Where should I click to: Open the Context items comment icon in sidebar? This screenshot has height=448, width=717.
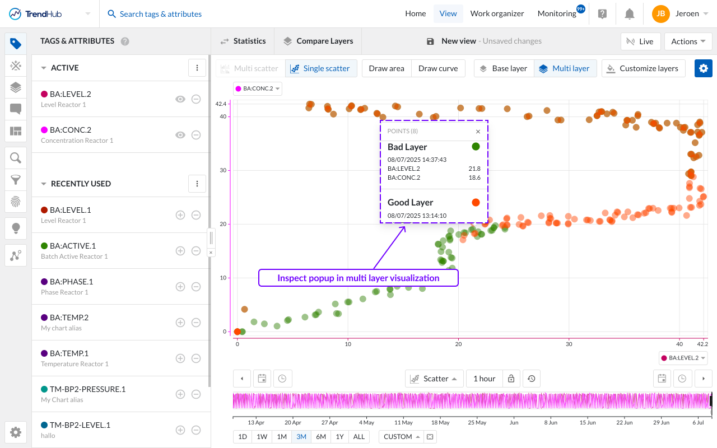point(16,109)
